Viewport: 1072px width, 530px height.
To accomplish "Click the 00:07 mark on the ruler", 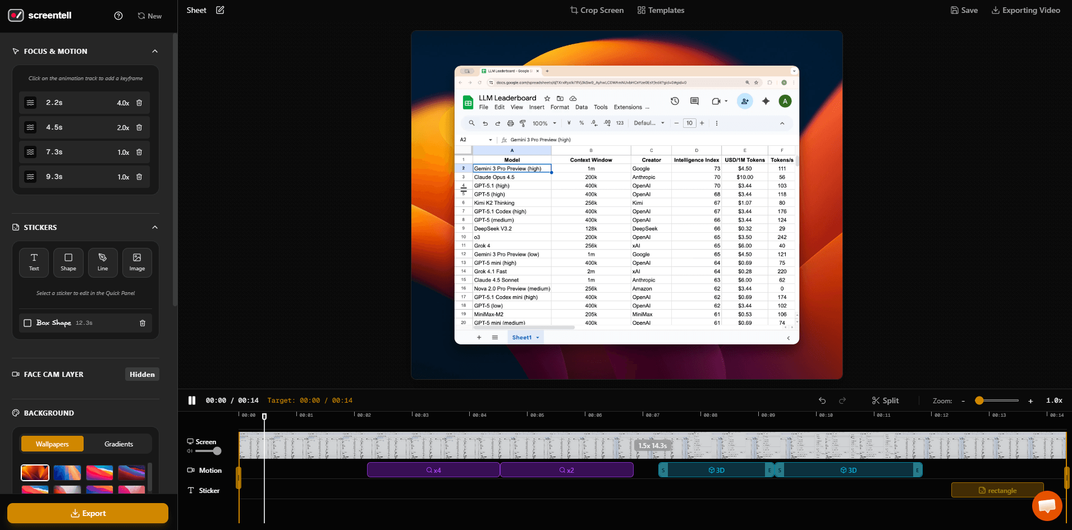I will tap(652, 415).
